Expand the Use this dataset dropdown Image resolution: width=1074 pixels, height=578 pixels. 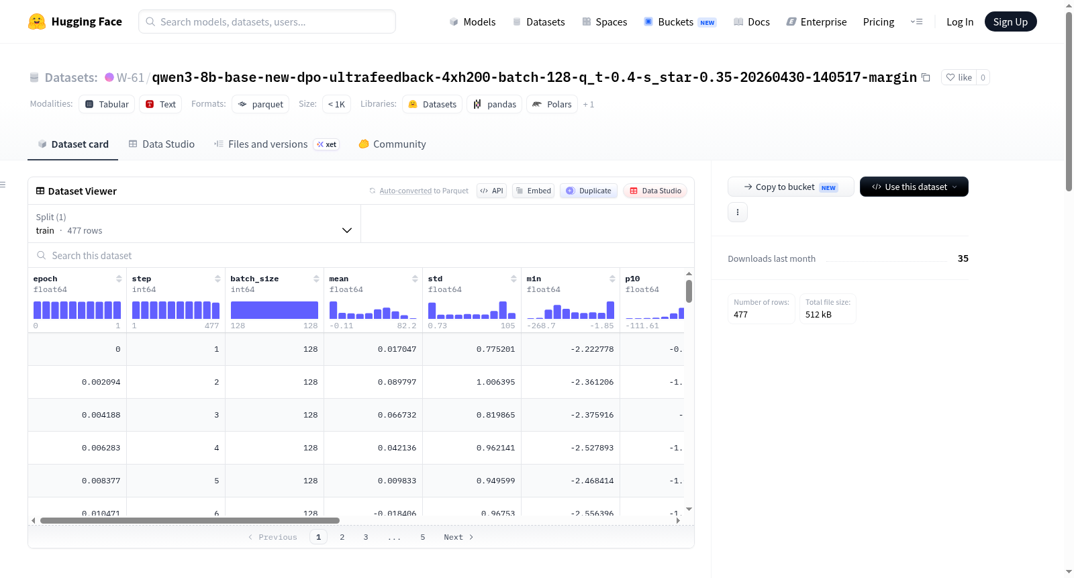point(914,187)
